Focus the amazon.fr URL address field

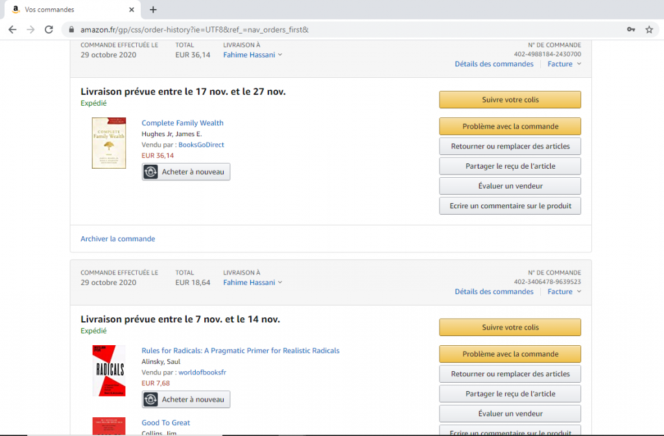pyautogui.click(x=324, y=30)
